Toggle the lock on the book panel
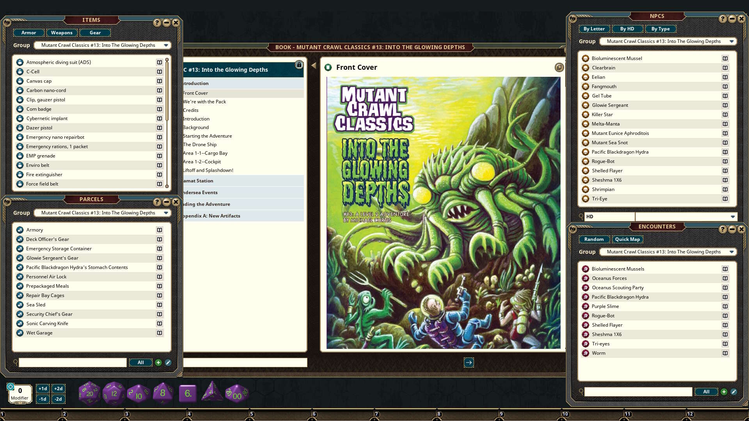Image resolution: width=749 pixels, height=421 pixels. pos(299,65)
